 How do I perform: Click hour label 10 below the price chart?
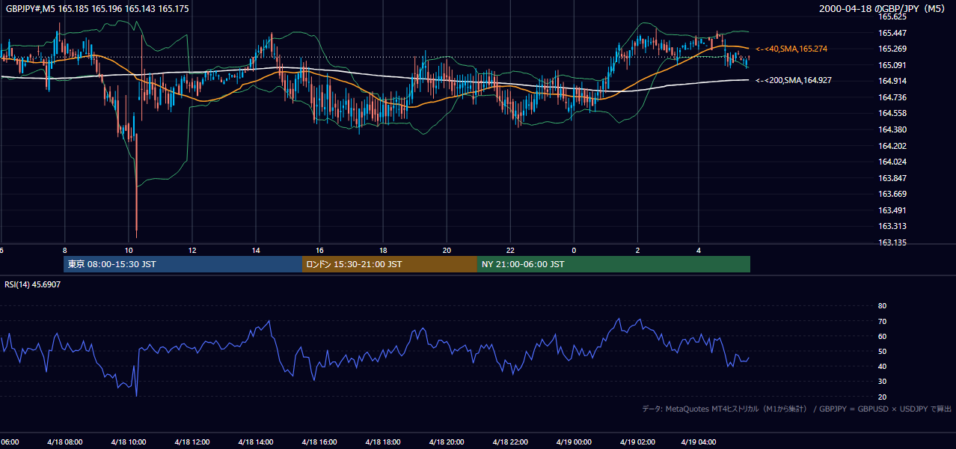[129, 250]
